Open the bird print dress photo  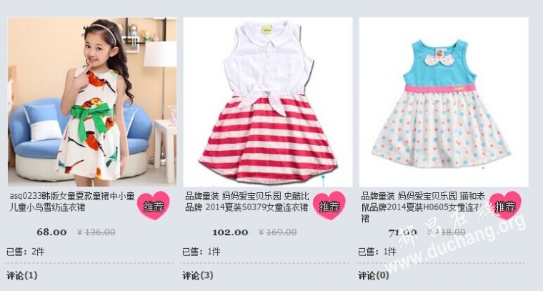(92, 102)
